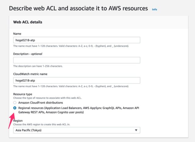The width and height of the screenshot is (195, 142).
Task: Focus the empty Description input field
Action: pos(76,60)
